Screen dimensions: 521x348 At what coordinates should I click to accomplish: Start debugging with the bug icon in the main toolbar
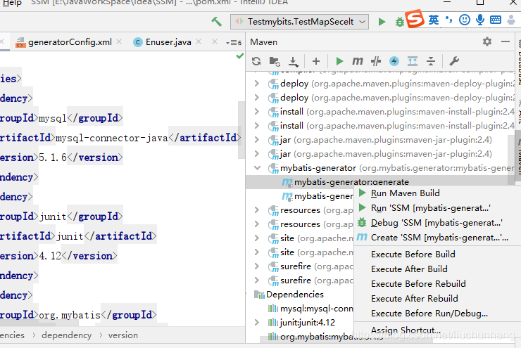click(399, 22)
